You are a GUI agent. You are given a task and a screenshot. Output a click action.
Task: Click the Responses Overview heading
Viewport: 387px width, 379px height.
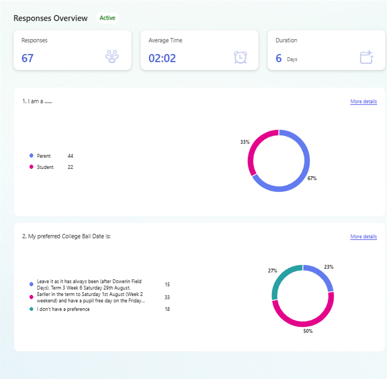coord(50,18)
